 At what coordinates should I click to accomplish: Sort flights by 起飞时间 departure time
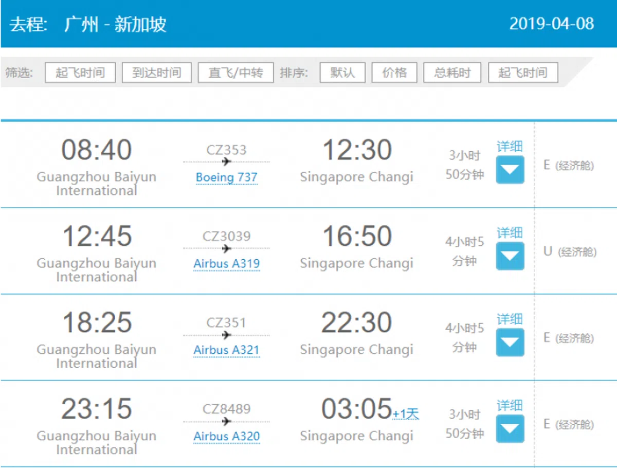point(522,73)
